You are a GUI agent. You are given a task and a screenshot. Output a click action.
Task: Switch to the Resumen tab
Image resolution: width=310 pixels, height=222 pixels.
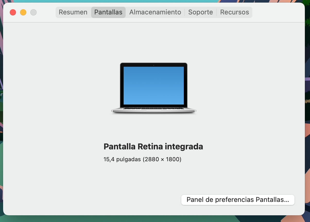pos(73,12)
